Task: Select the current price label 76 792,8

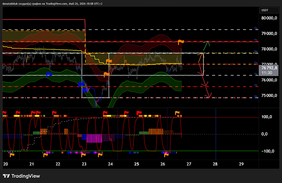Action: coord(269,68)
